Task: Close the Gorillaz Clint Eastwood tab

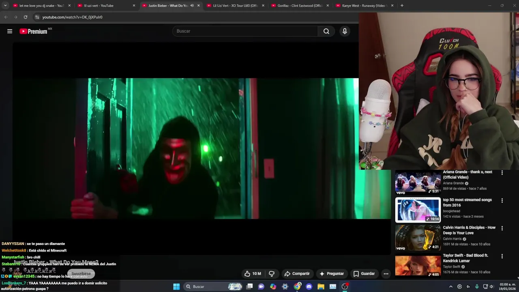Action: pyautogui.click(x=328, y=6)
